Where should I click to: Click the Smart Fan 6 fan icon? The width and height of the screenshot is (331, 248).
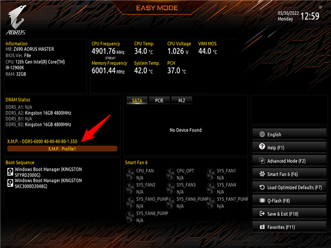click(262, 174)
